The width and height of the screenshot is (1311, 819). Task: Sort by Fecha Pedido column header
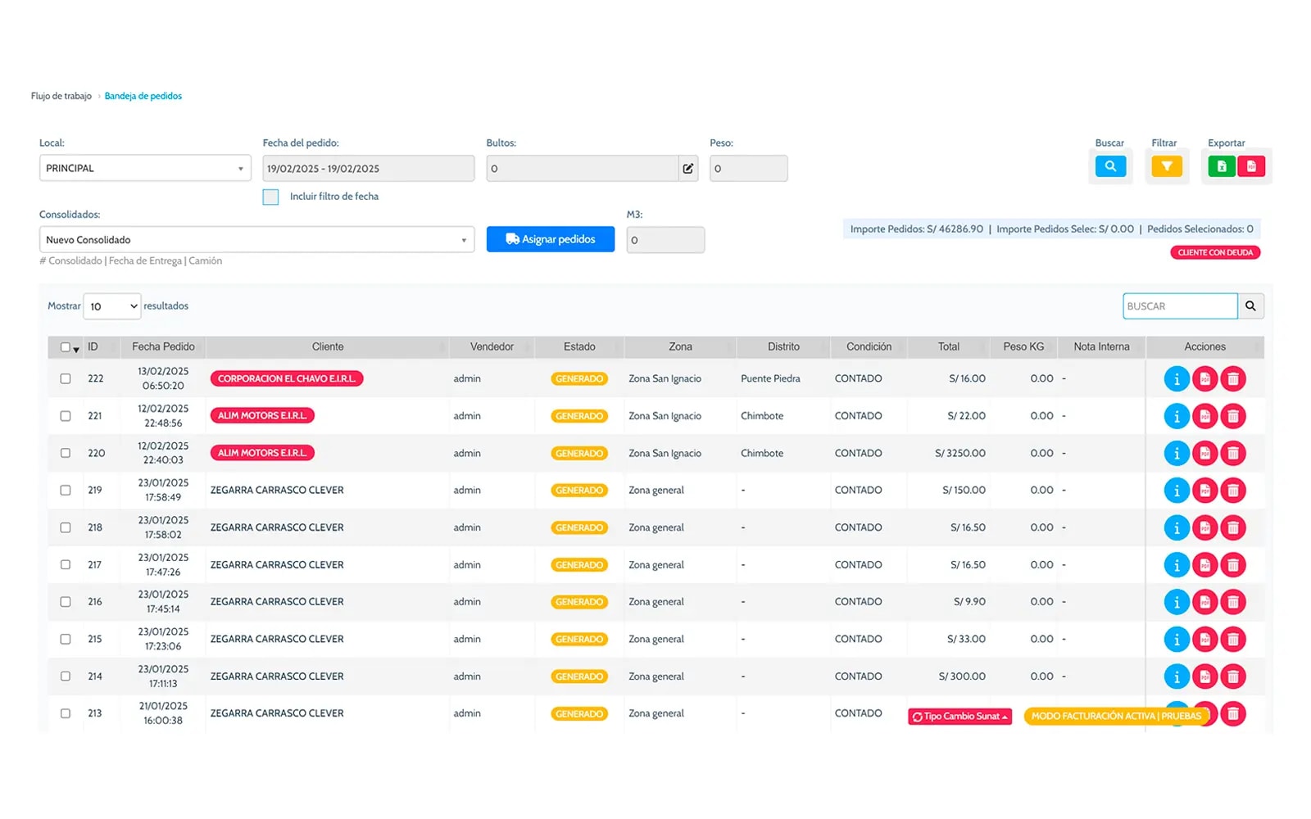163,347
